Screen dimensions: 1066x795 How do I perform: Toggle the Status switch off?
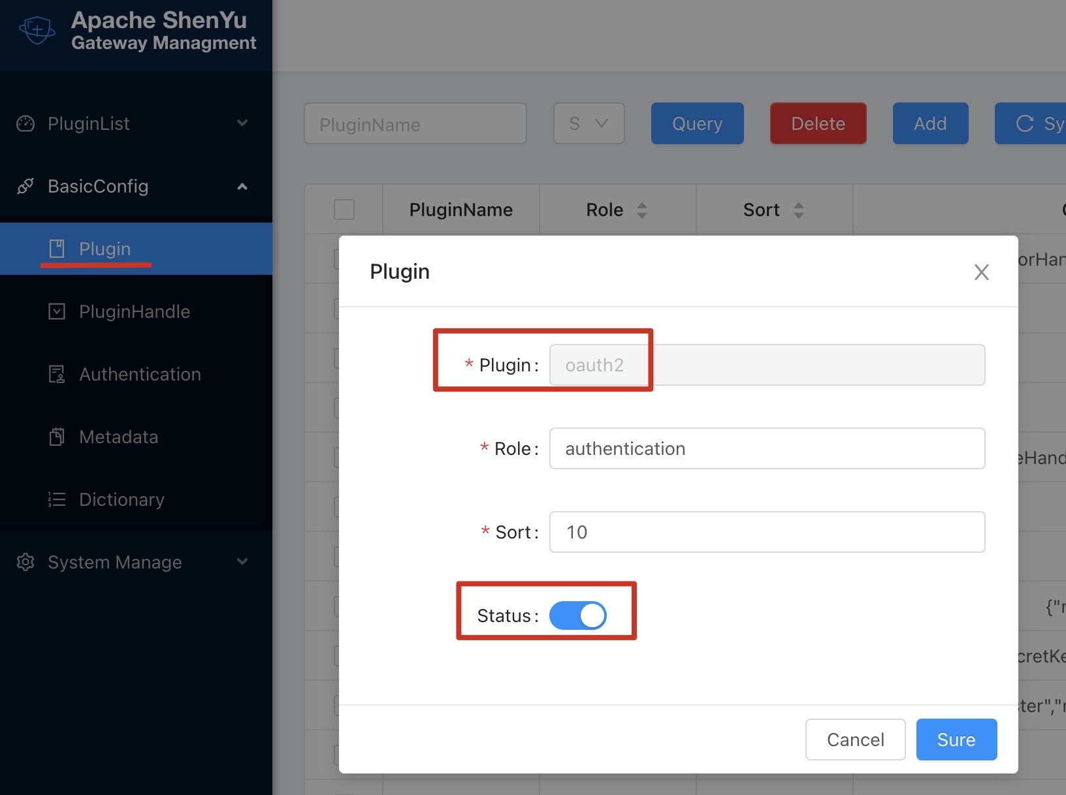(577, 616)
